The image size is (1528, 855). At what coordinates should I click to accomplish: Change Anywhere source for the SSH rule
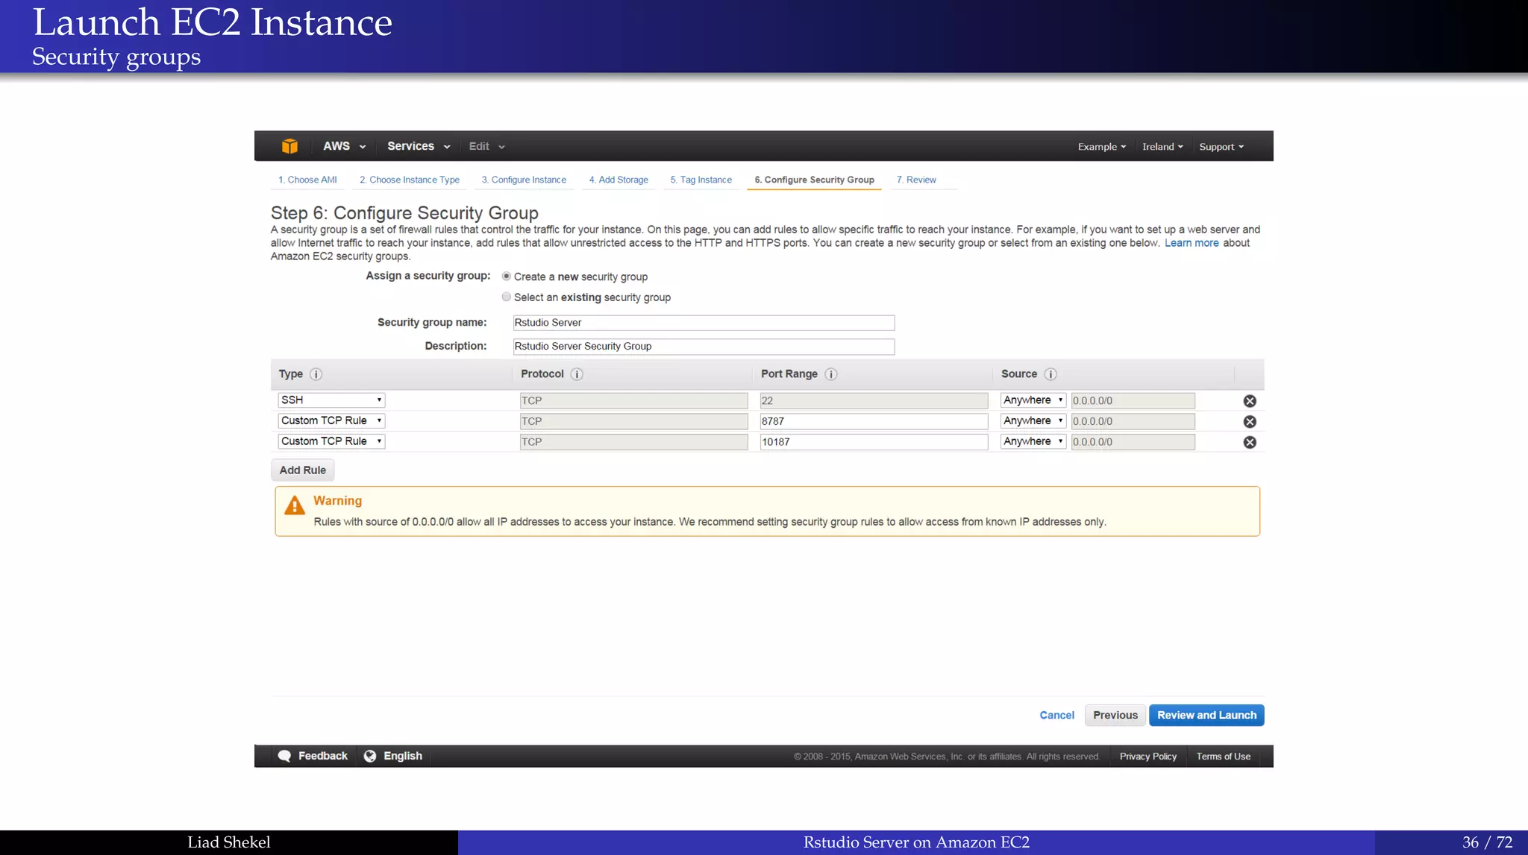[x=1033, y=400]
